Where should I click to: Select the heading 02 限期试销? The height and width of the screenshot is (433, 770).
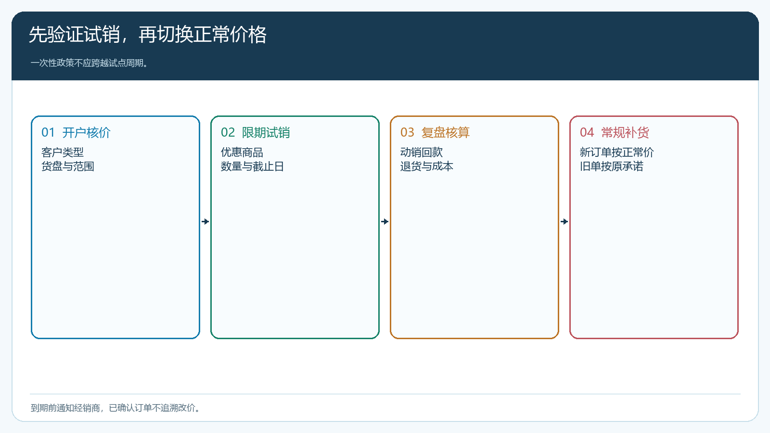tap(256, 133)
